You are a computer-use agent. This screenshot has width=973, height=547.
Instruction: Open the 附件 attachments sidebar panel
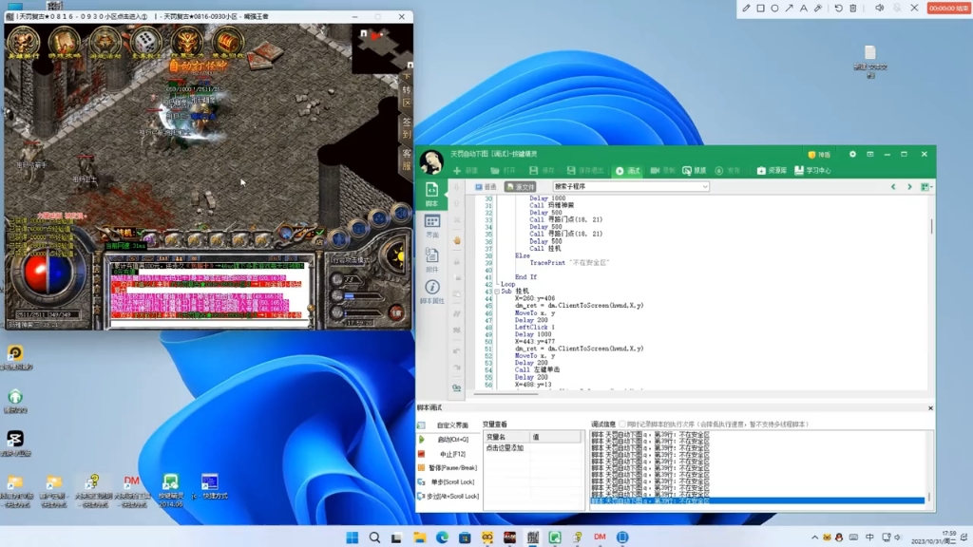tap(431, 260)
